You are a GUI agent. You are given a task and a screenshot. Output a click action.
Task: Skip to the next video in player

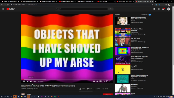[28, 81]
